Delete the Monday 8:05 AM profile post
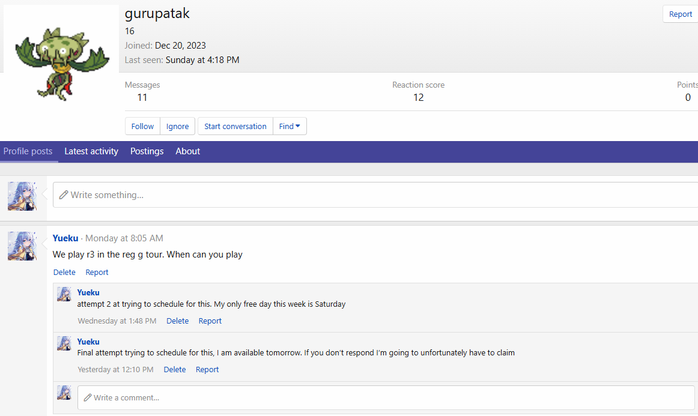The height and width of the screenshot is (416, 698). (x=64, y=272)
